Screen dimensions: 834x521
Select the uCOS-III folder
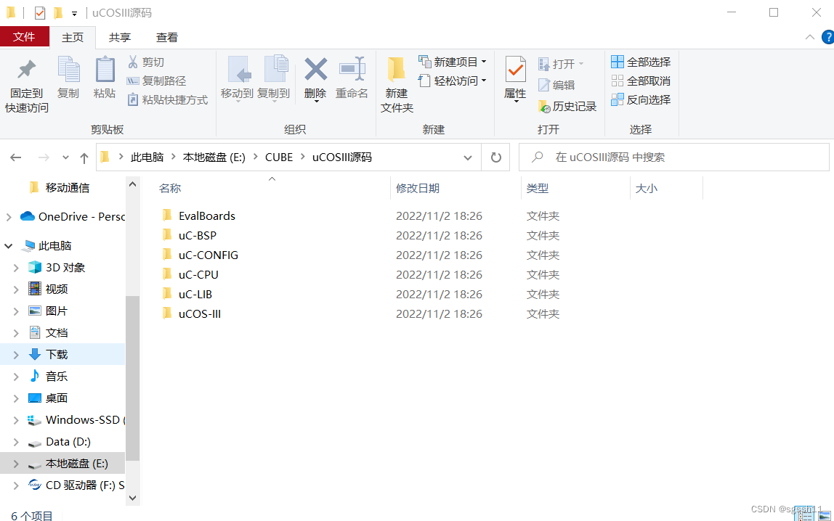(200, 314)
